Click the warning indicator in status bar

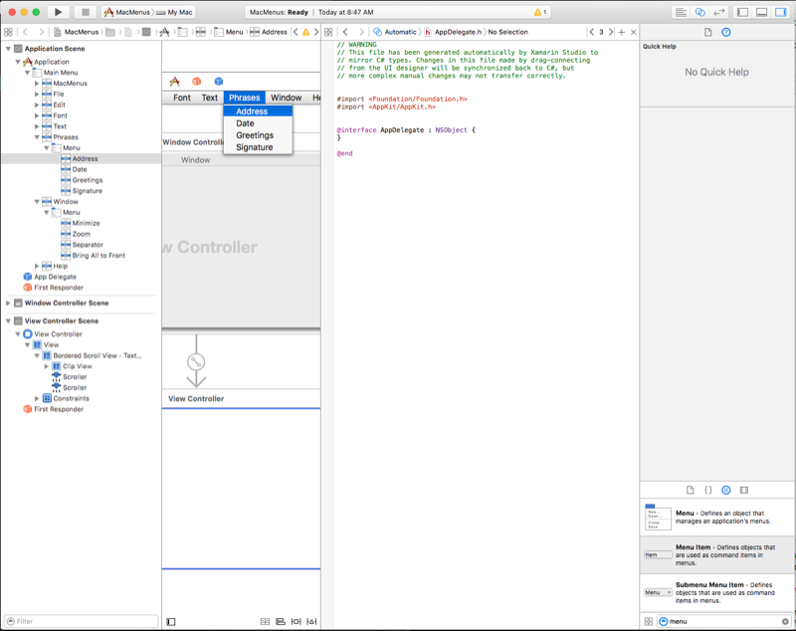pos(540,12)
